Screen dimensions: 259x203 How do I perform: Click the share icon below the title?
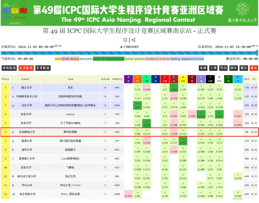[134, 40]
